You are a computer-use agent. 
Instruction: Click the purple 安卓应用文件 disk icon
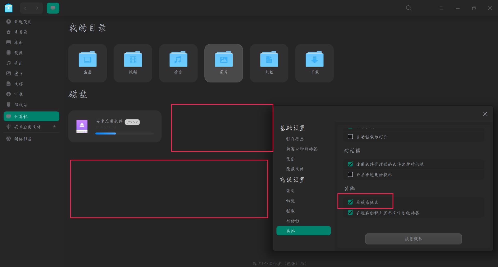82,127
